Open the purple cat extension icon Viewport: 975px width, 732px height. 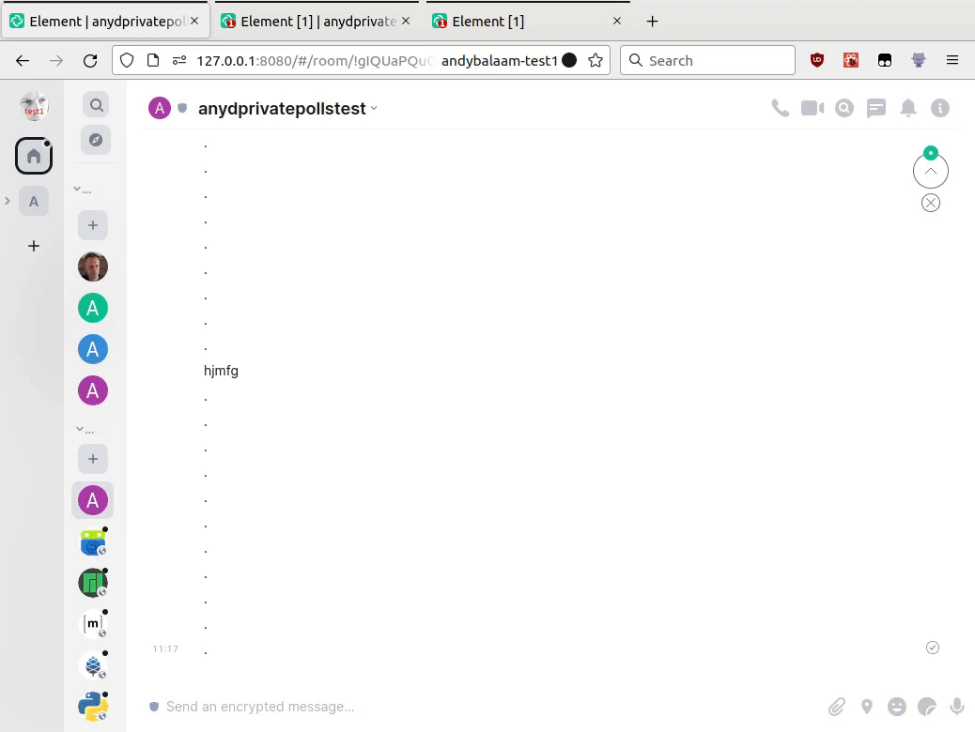[x=919, y=60]
